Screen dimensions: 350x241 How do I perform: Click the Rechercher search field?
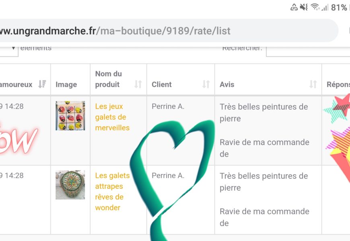click(308, 49)
